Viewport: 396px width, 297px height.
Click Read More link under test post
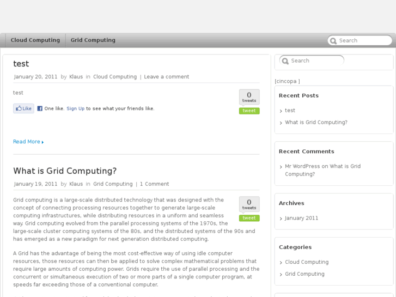point(28,142)
